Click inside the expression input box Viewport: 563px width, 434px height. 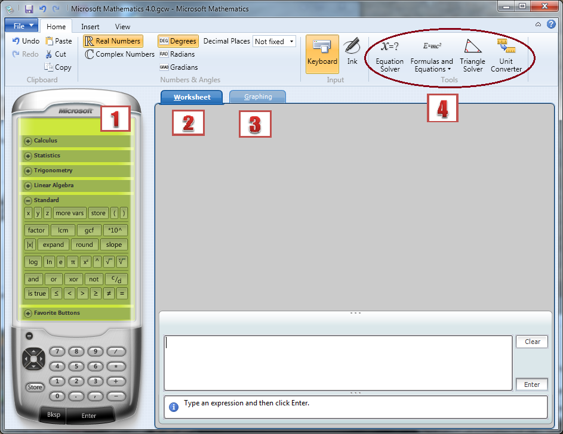pyautogui.click(x=338, y=362)
